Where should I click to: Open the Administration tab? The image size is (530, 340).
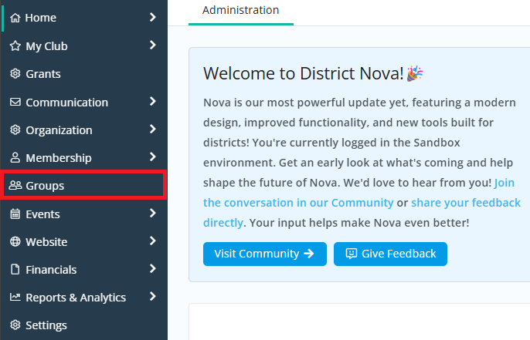pyautogui.click(x=241, y=11)
